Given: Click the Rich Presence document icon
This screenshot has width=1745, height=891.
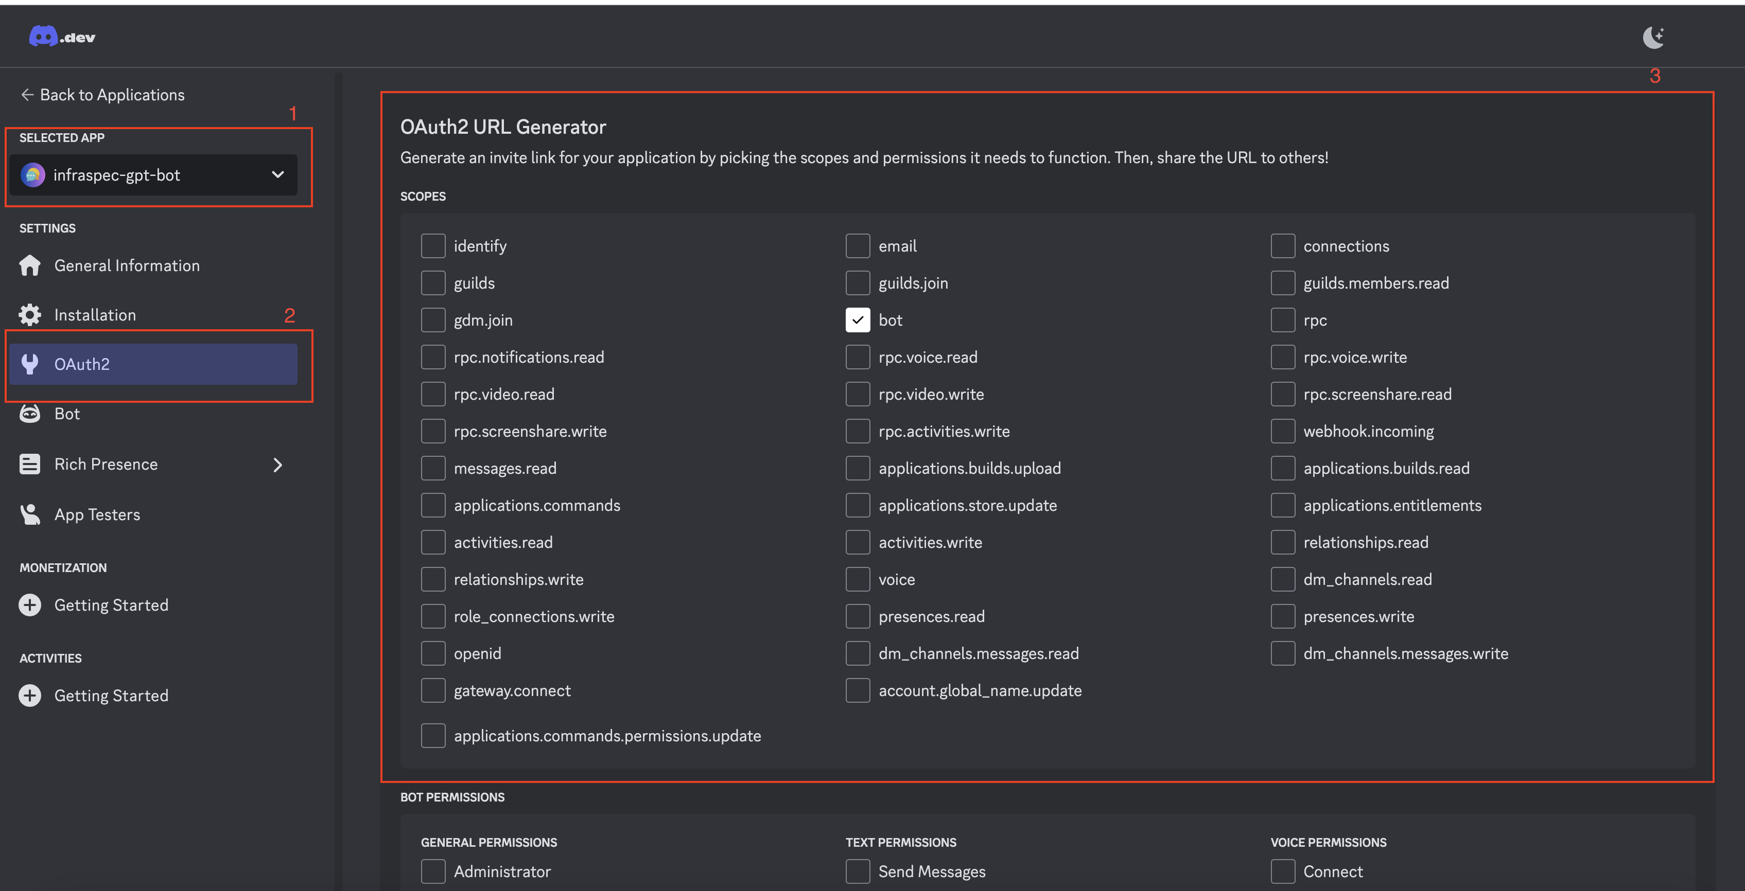Looking at the screenshot, I should pyautogui.click(x=30, y=465).
